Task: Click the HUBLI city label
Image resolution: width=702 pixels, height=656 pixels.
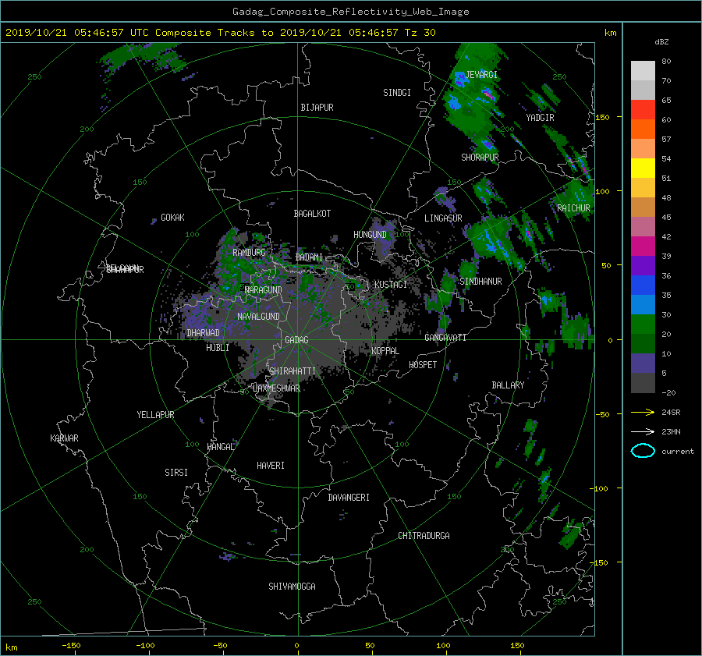Action: (x=218, y=348)
